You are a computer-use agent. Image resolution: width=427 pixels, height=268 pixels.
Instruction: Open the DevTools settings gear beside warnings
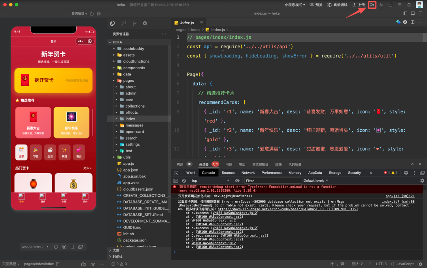(x=406, y=173)
